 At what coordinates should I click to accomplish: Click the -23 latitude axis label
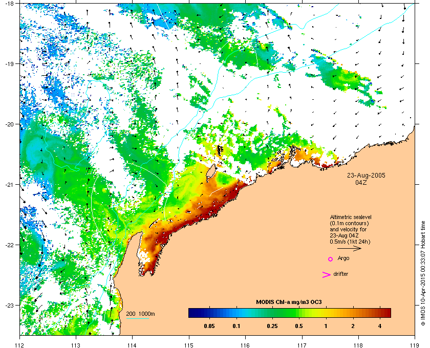coord(9,305)
